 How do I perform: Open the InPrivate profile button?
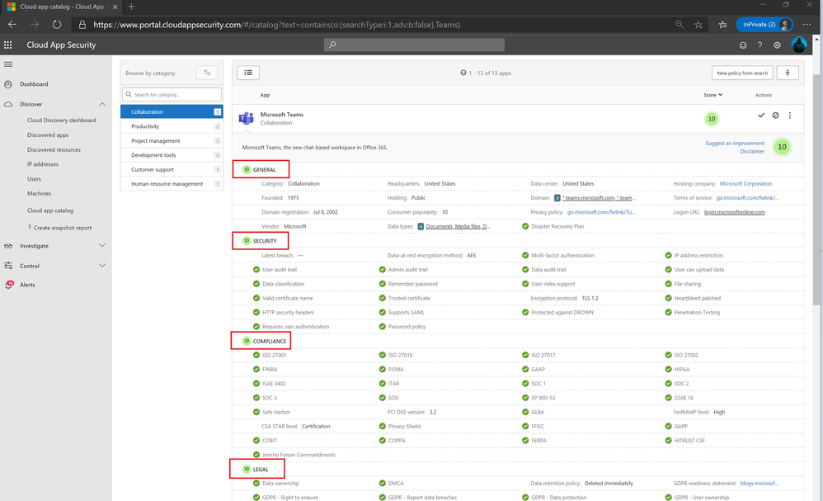(764, 25)
